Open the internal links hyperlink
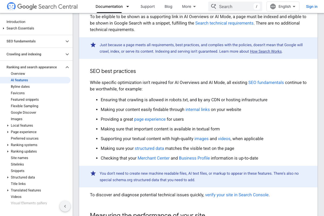 tap(198, 110)
